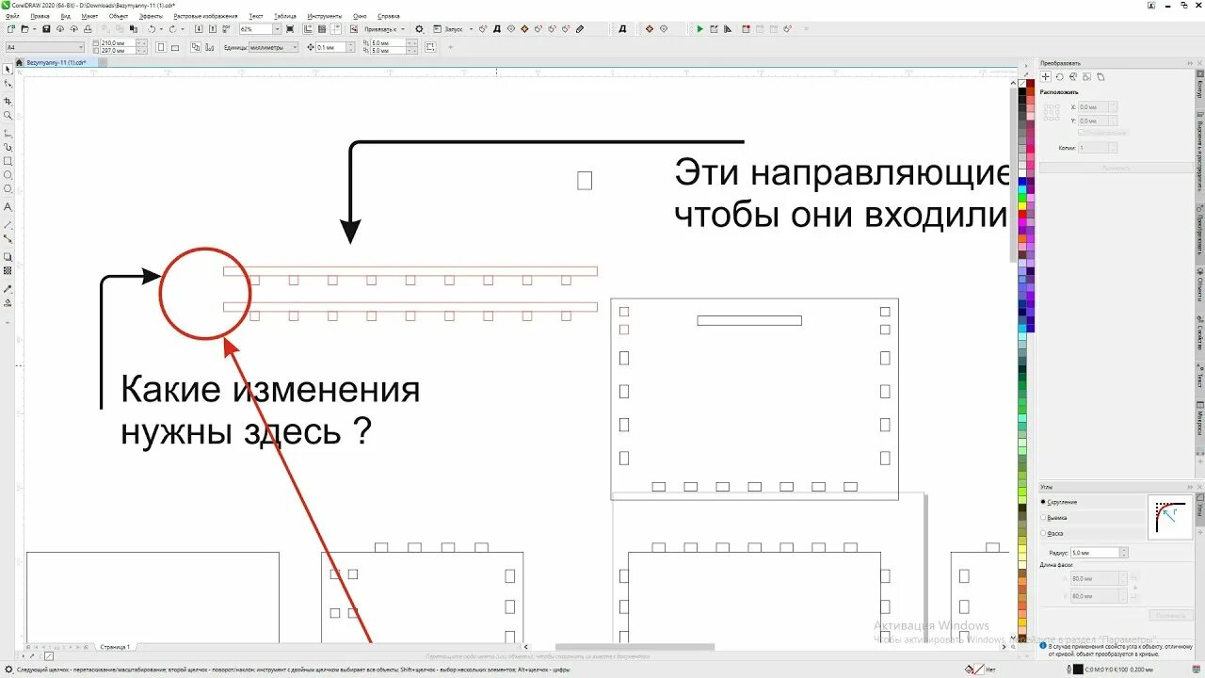Choose Skew mode in Transform docker
The image size is (1205, 678).
coord(1100,76)
